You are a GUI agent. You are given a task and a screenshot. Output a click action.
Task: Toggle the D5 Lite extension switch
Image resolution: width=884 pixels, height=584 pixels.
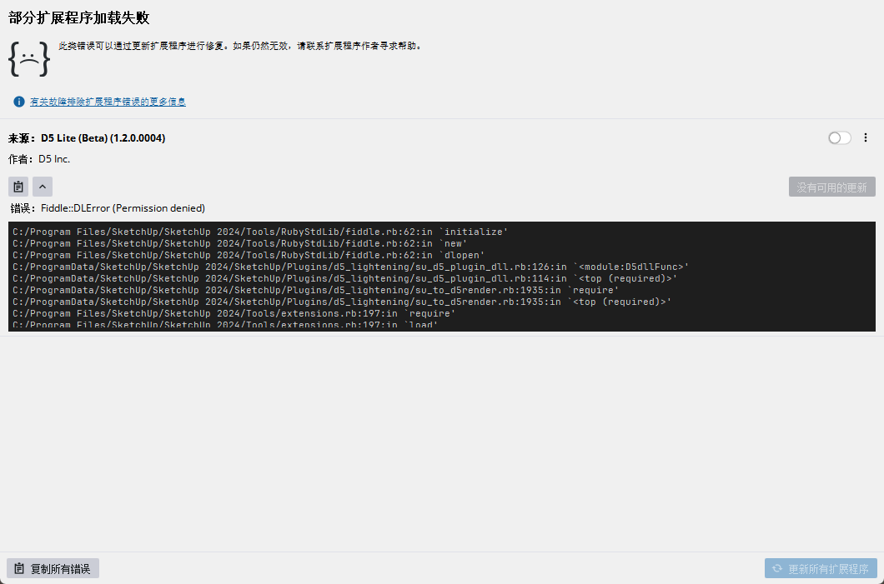click(x=839, y=138)
